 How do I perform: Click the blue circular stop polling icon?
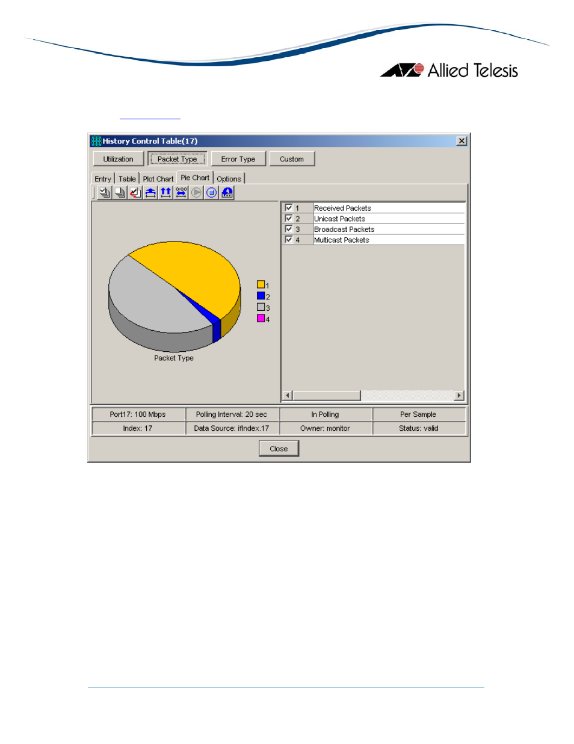[212, 193]
